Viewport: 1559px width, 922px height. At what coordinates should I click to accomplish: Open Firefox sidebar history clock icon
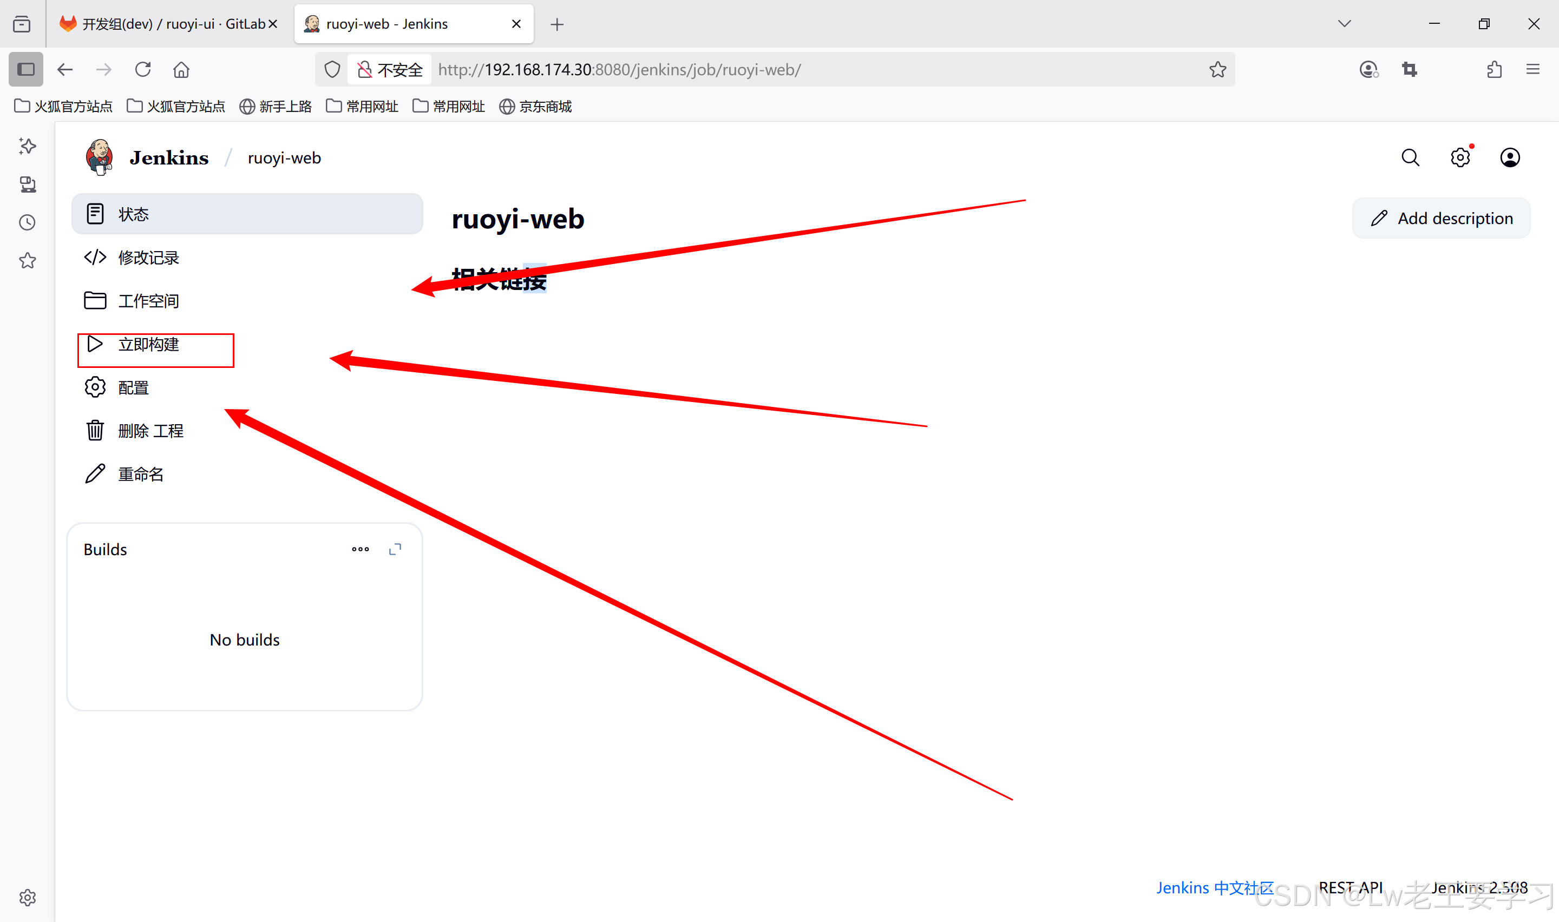28,222
